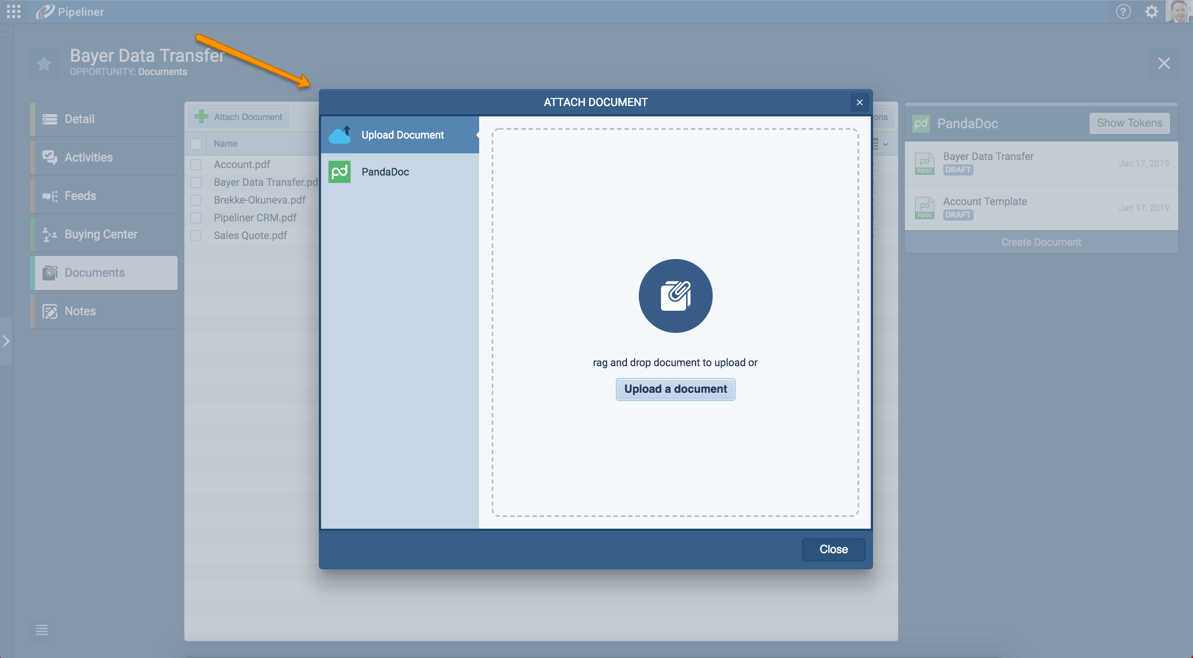Open the apps grid menu icon

(x=13, y=11)
